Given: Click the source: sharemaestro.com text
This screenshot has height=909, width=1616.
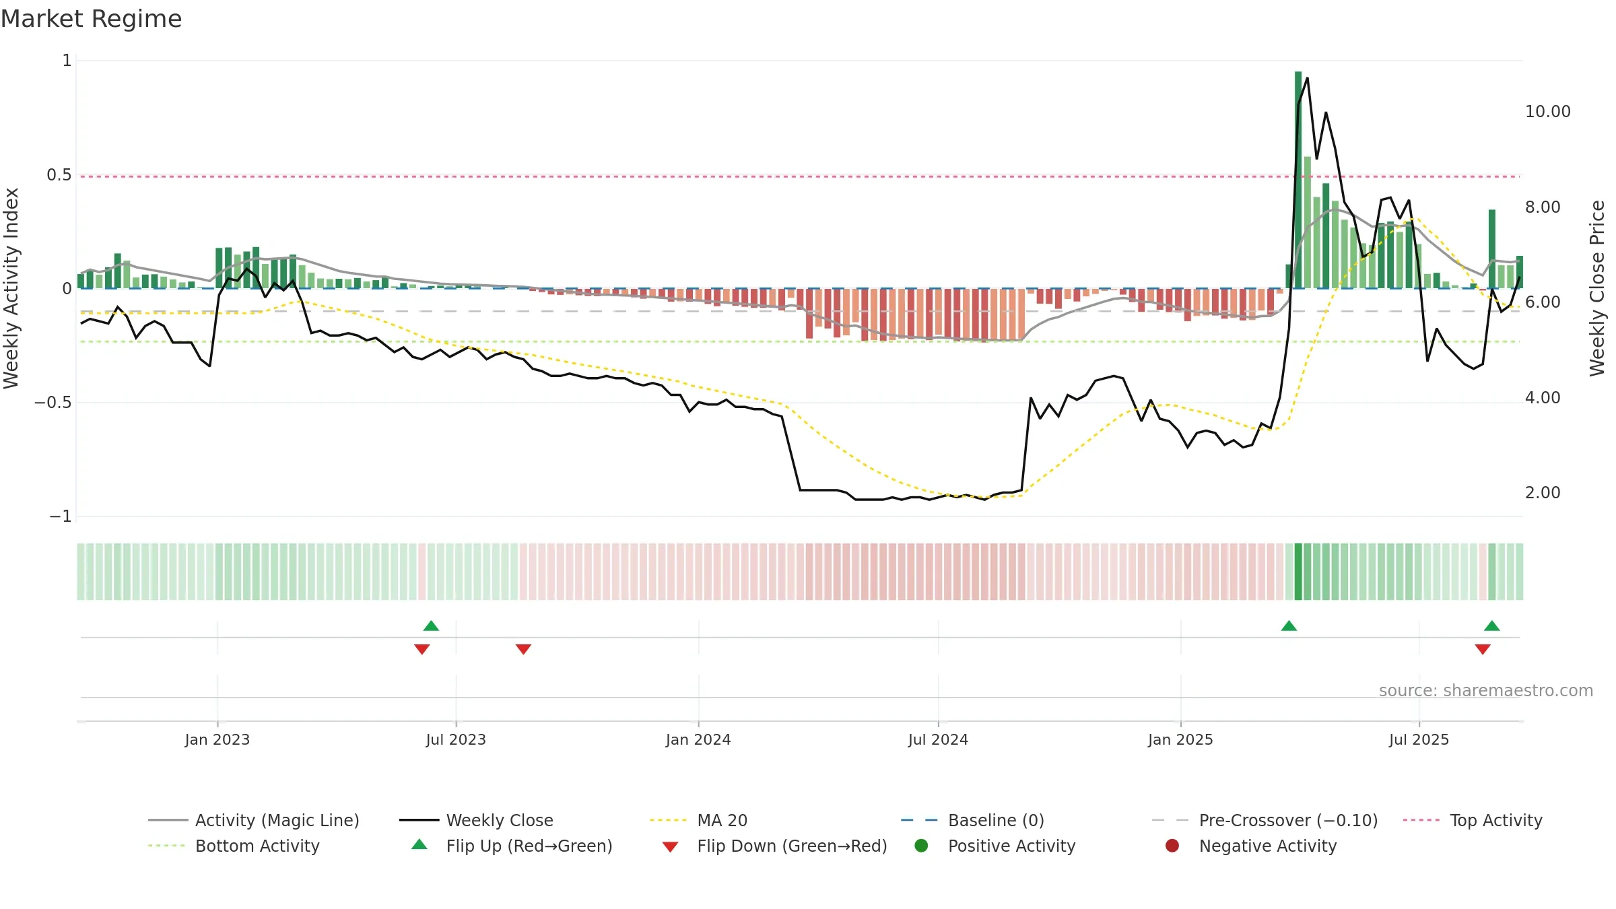Looking at the screenshot, I should (1486, 690).
